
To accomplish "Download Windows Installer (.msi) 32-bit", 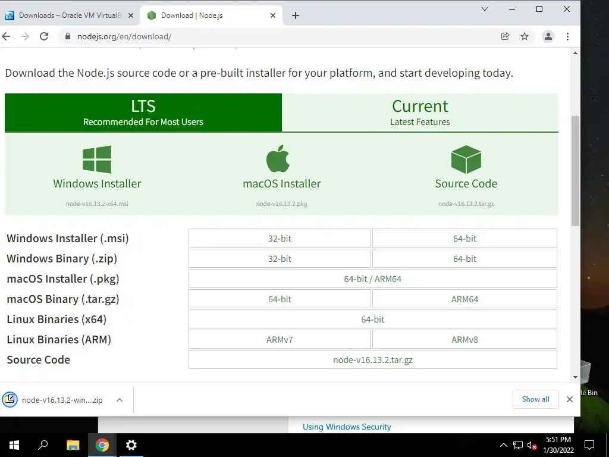I will pos(280,238).
